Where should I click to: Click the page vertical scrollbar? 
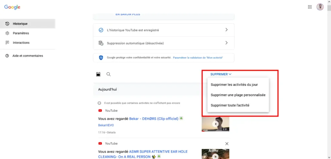pos(329,7)
